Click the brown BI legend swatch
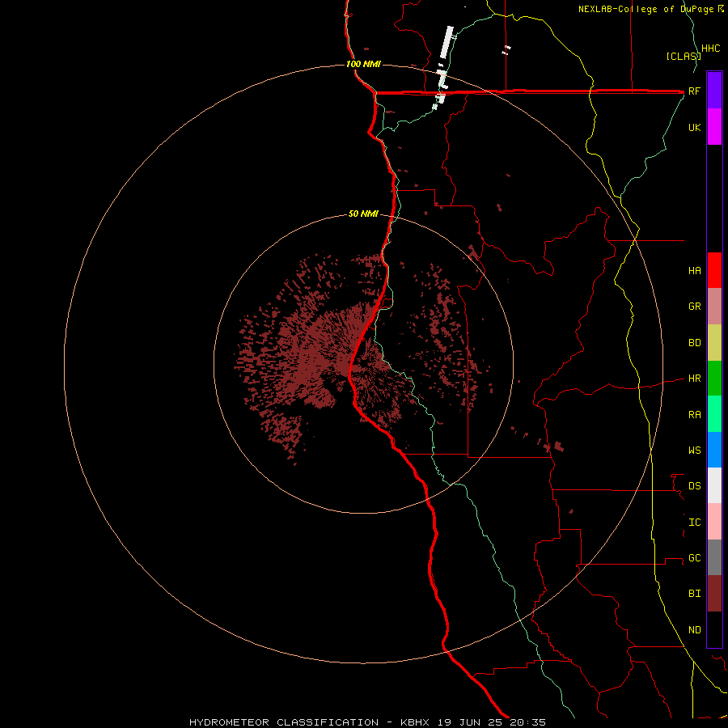This screenshot has height=728, width=728. [x=714, y=594]
